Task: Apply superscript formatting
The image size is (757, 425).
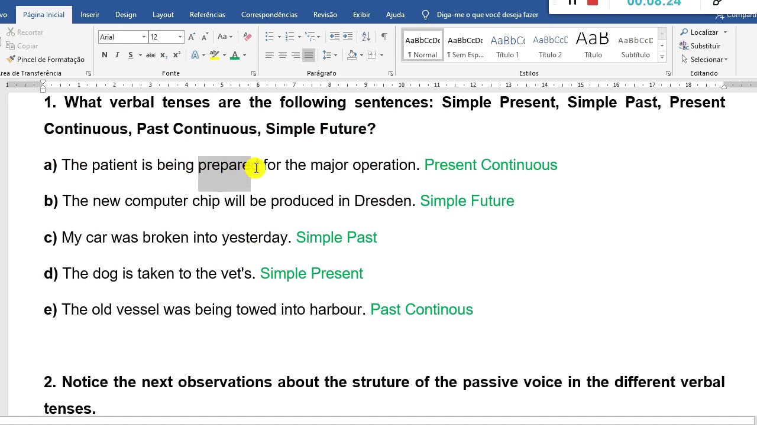Action: [176, 55]
